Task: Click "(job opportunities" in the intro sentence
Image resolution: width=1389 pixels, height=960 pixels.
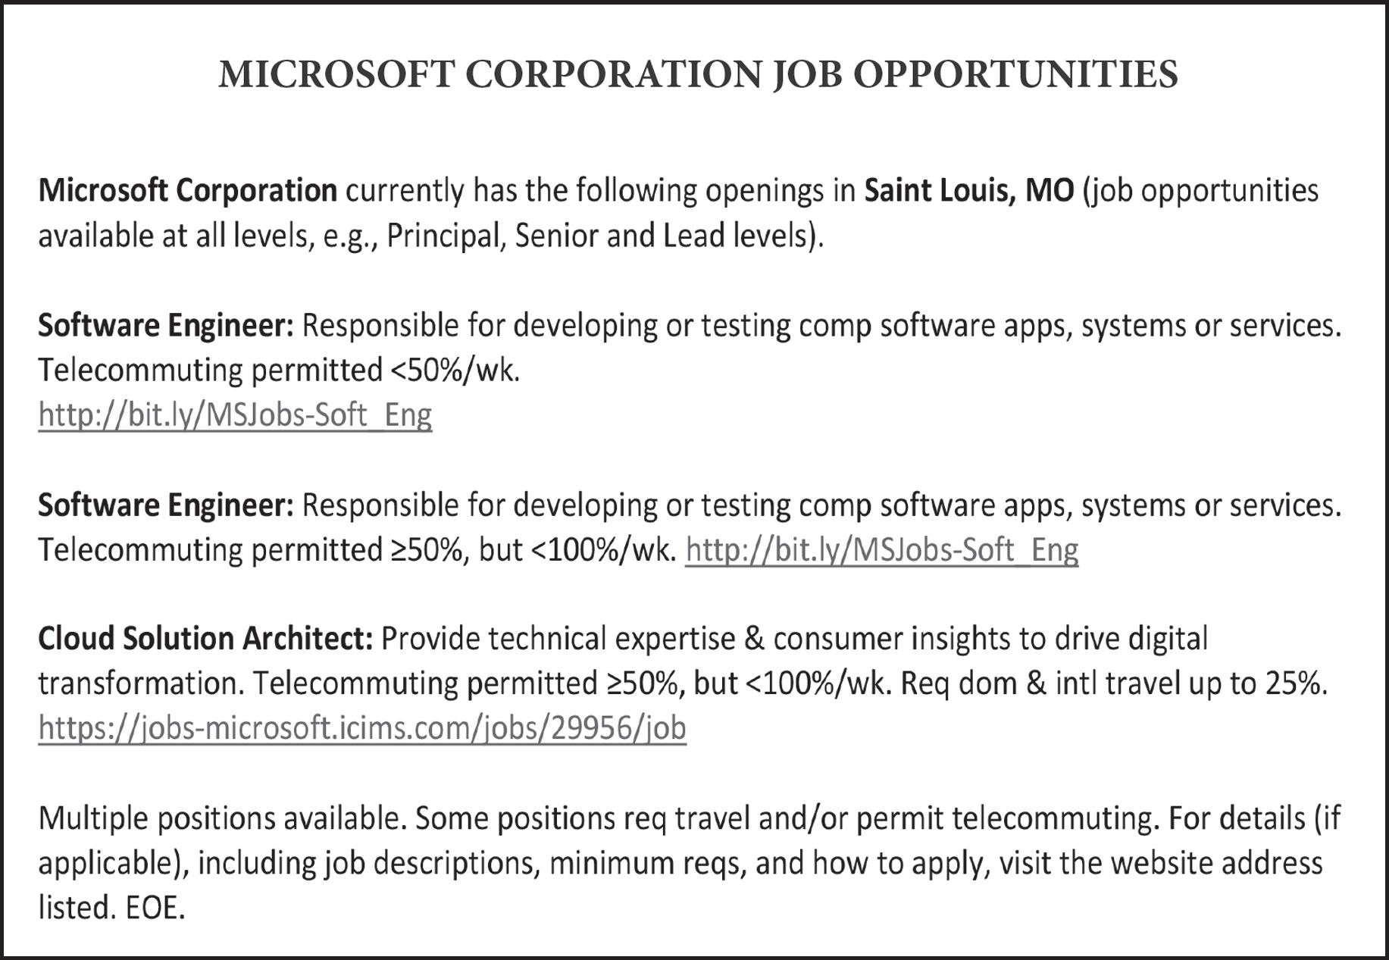Action: pyautogui.click(x=1200, y=191)
